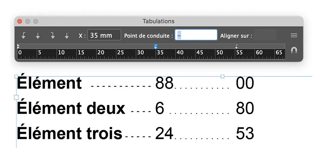Click the text frame's top-right handle
Viewport: 318px width, 148px height.
pyautogui.click(x=222, y=77)
